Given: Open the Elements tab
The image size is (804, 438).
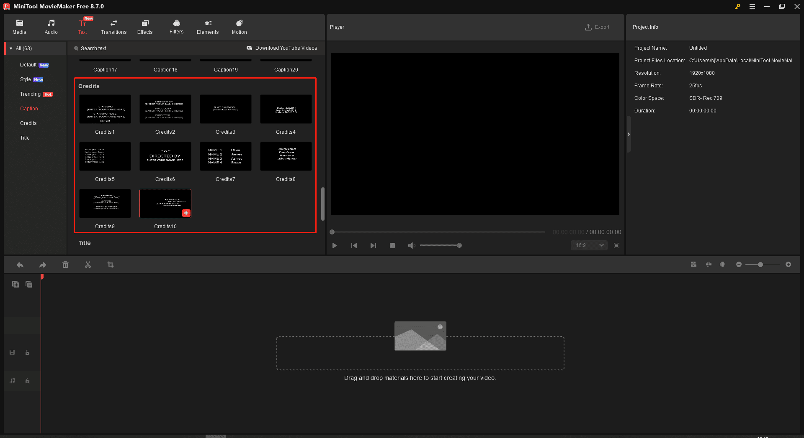Looking at the screenshot, I should pos(208,27).
